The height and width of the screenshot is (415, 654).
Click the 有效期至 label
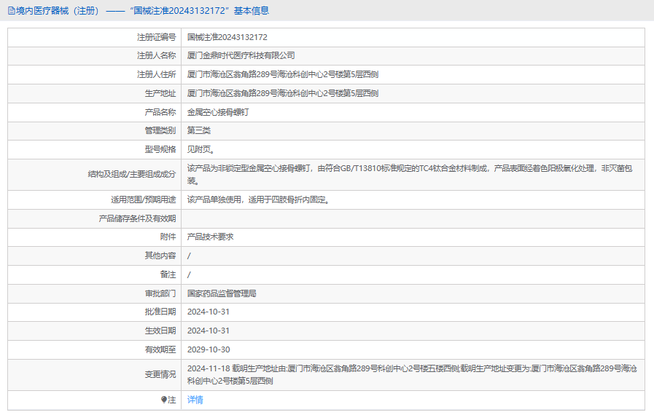[160, 349]
